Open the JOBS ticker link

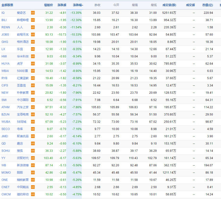click(5, 35)
